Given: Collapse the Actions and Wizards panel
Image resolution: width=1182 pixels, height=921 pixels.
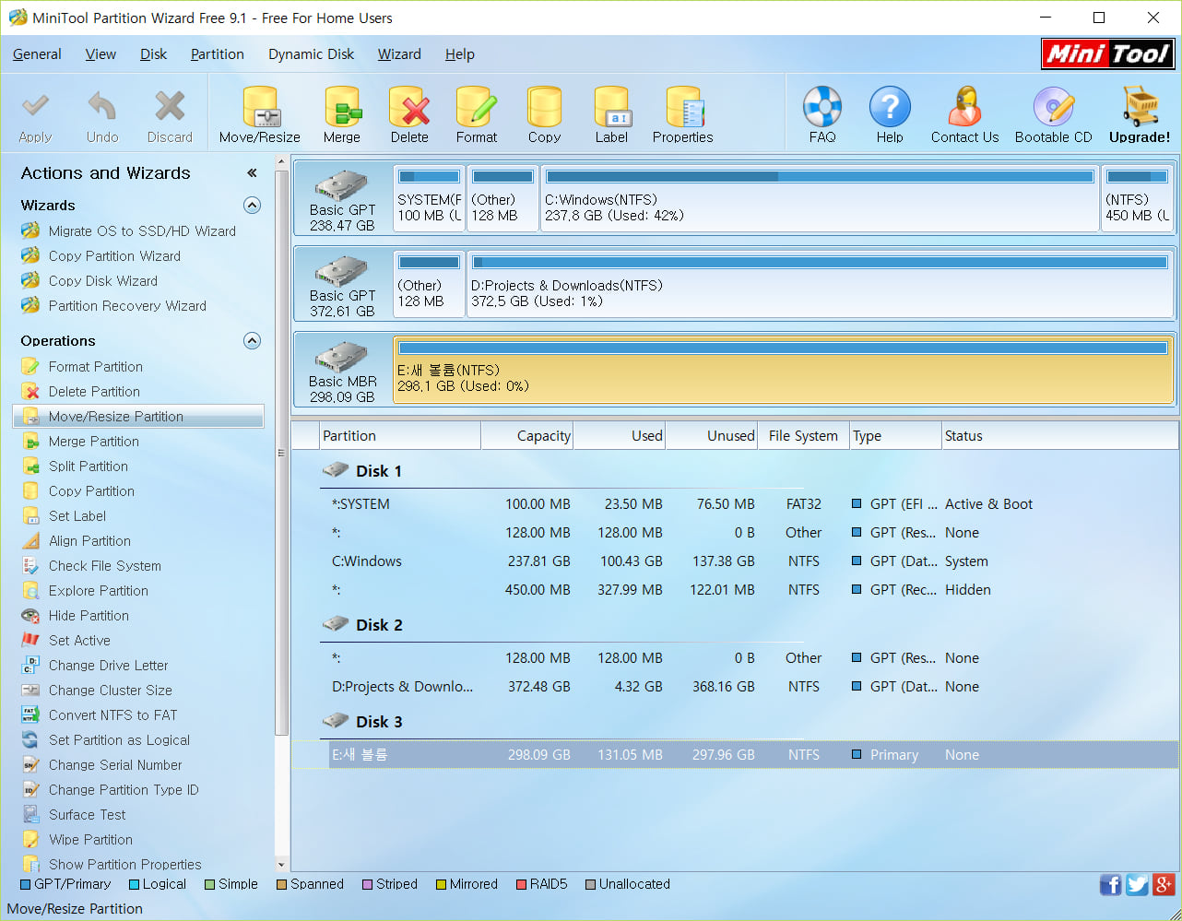Looking at the screenshot, I should point(252,173).
